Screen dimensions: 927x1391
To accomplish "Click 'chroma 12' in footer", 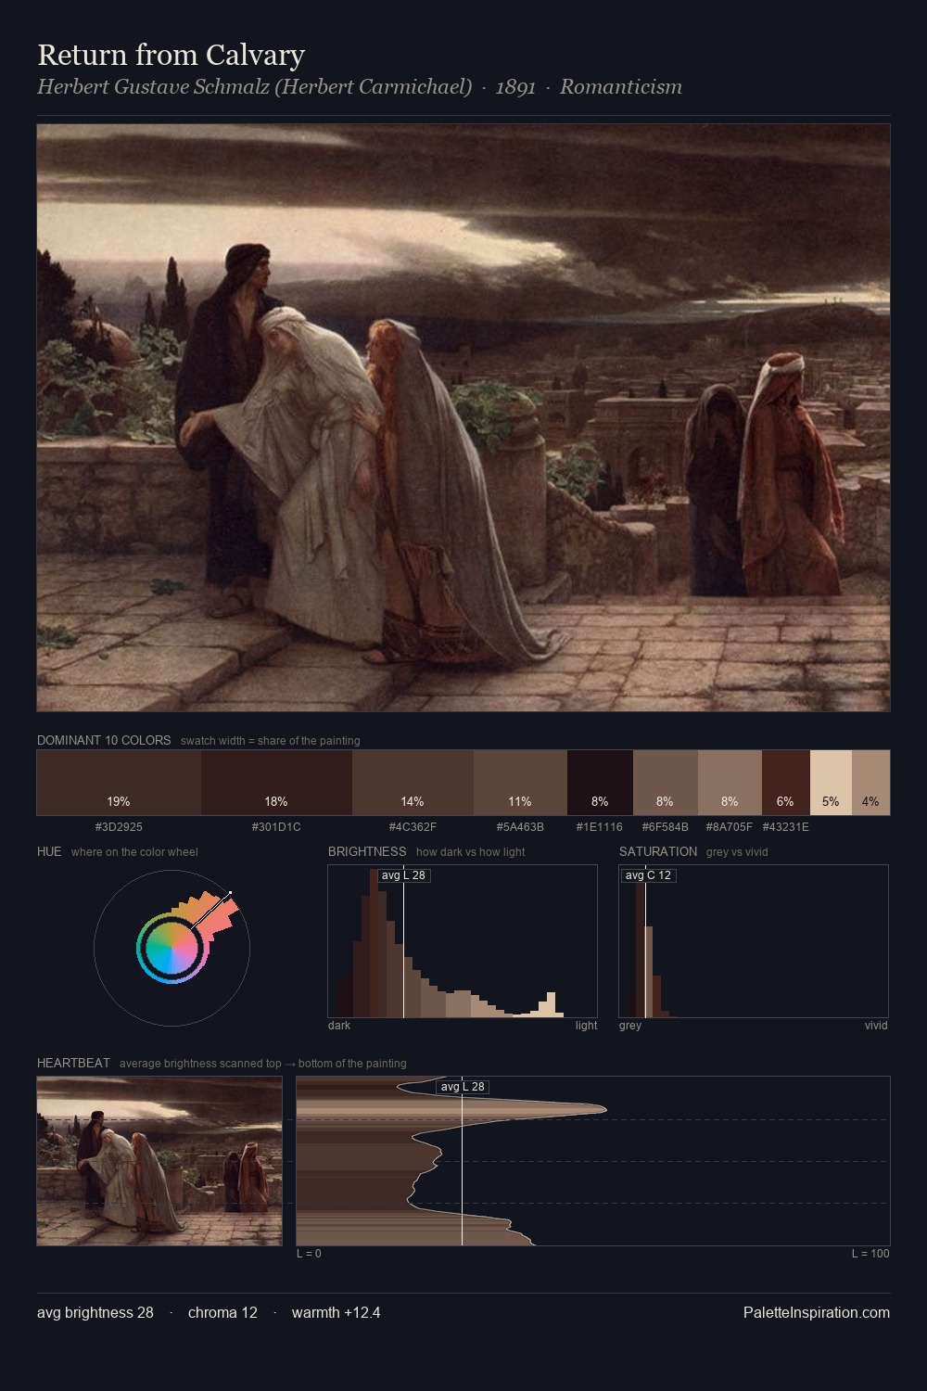I will coord(222,1312).
